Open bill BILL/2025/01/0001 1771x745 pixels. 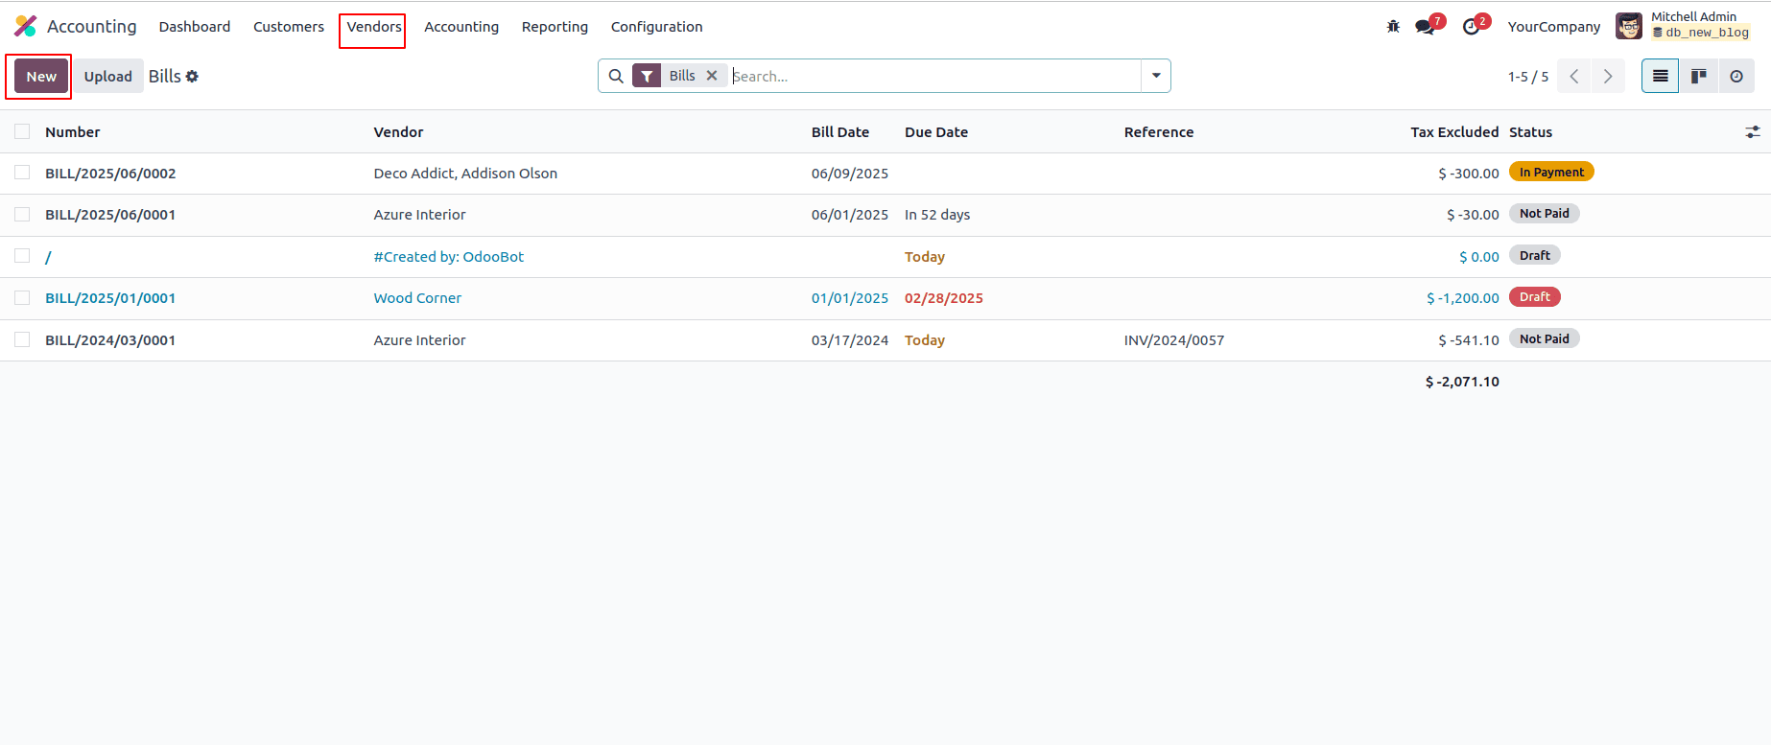(110, 298)
